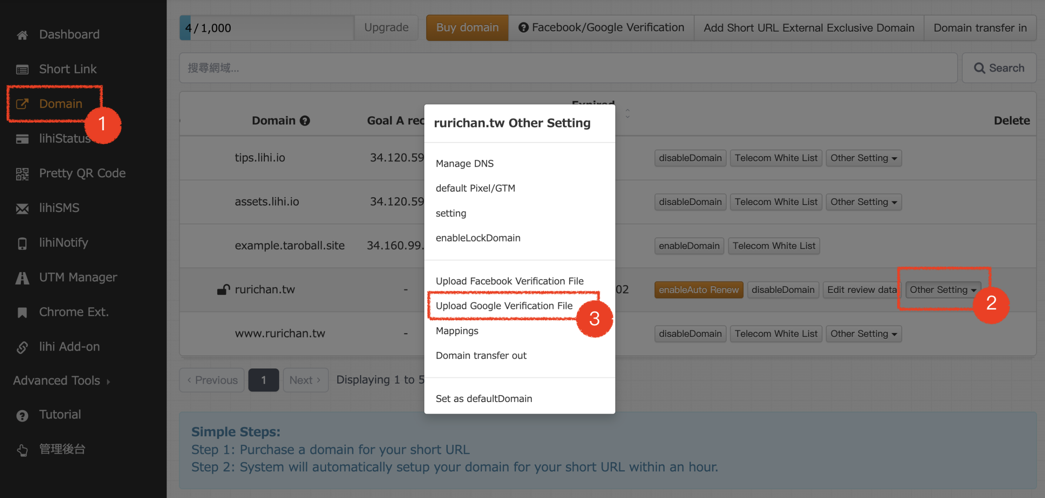Click the Buy domain button
The width and height of the screenshot is (1045, 498).
(467, 28)
